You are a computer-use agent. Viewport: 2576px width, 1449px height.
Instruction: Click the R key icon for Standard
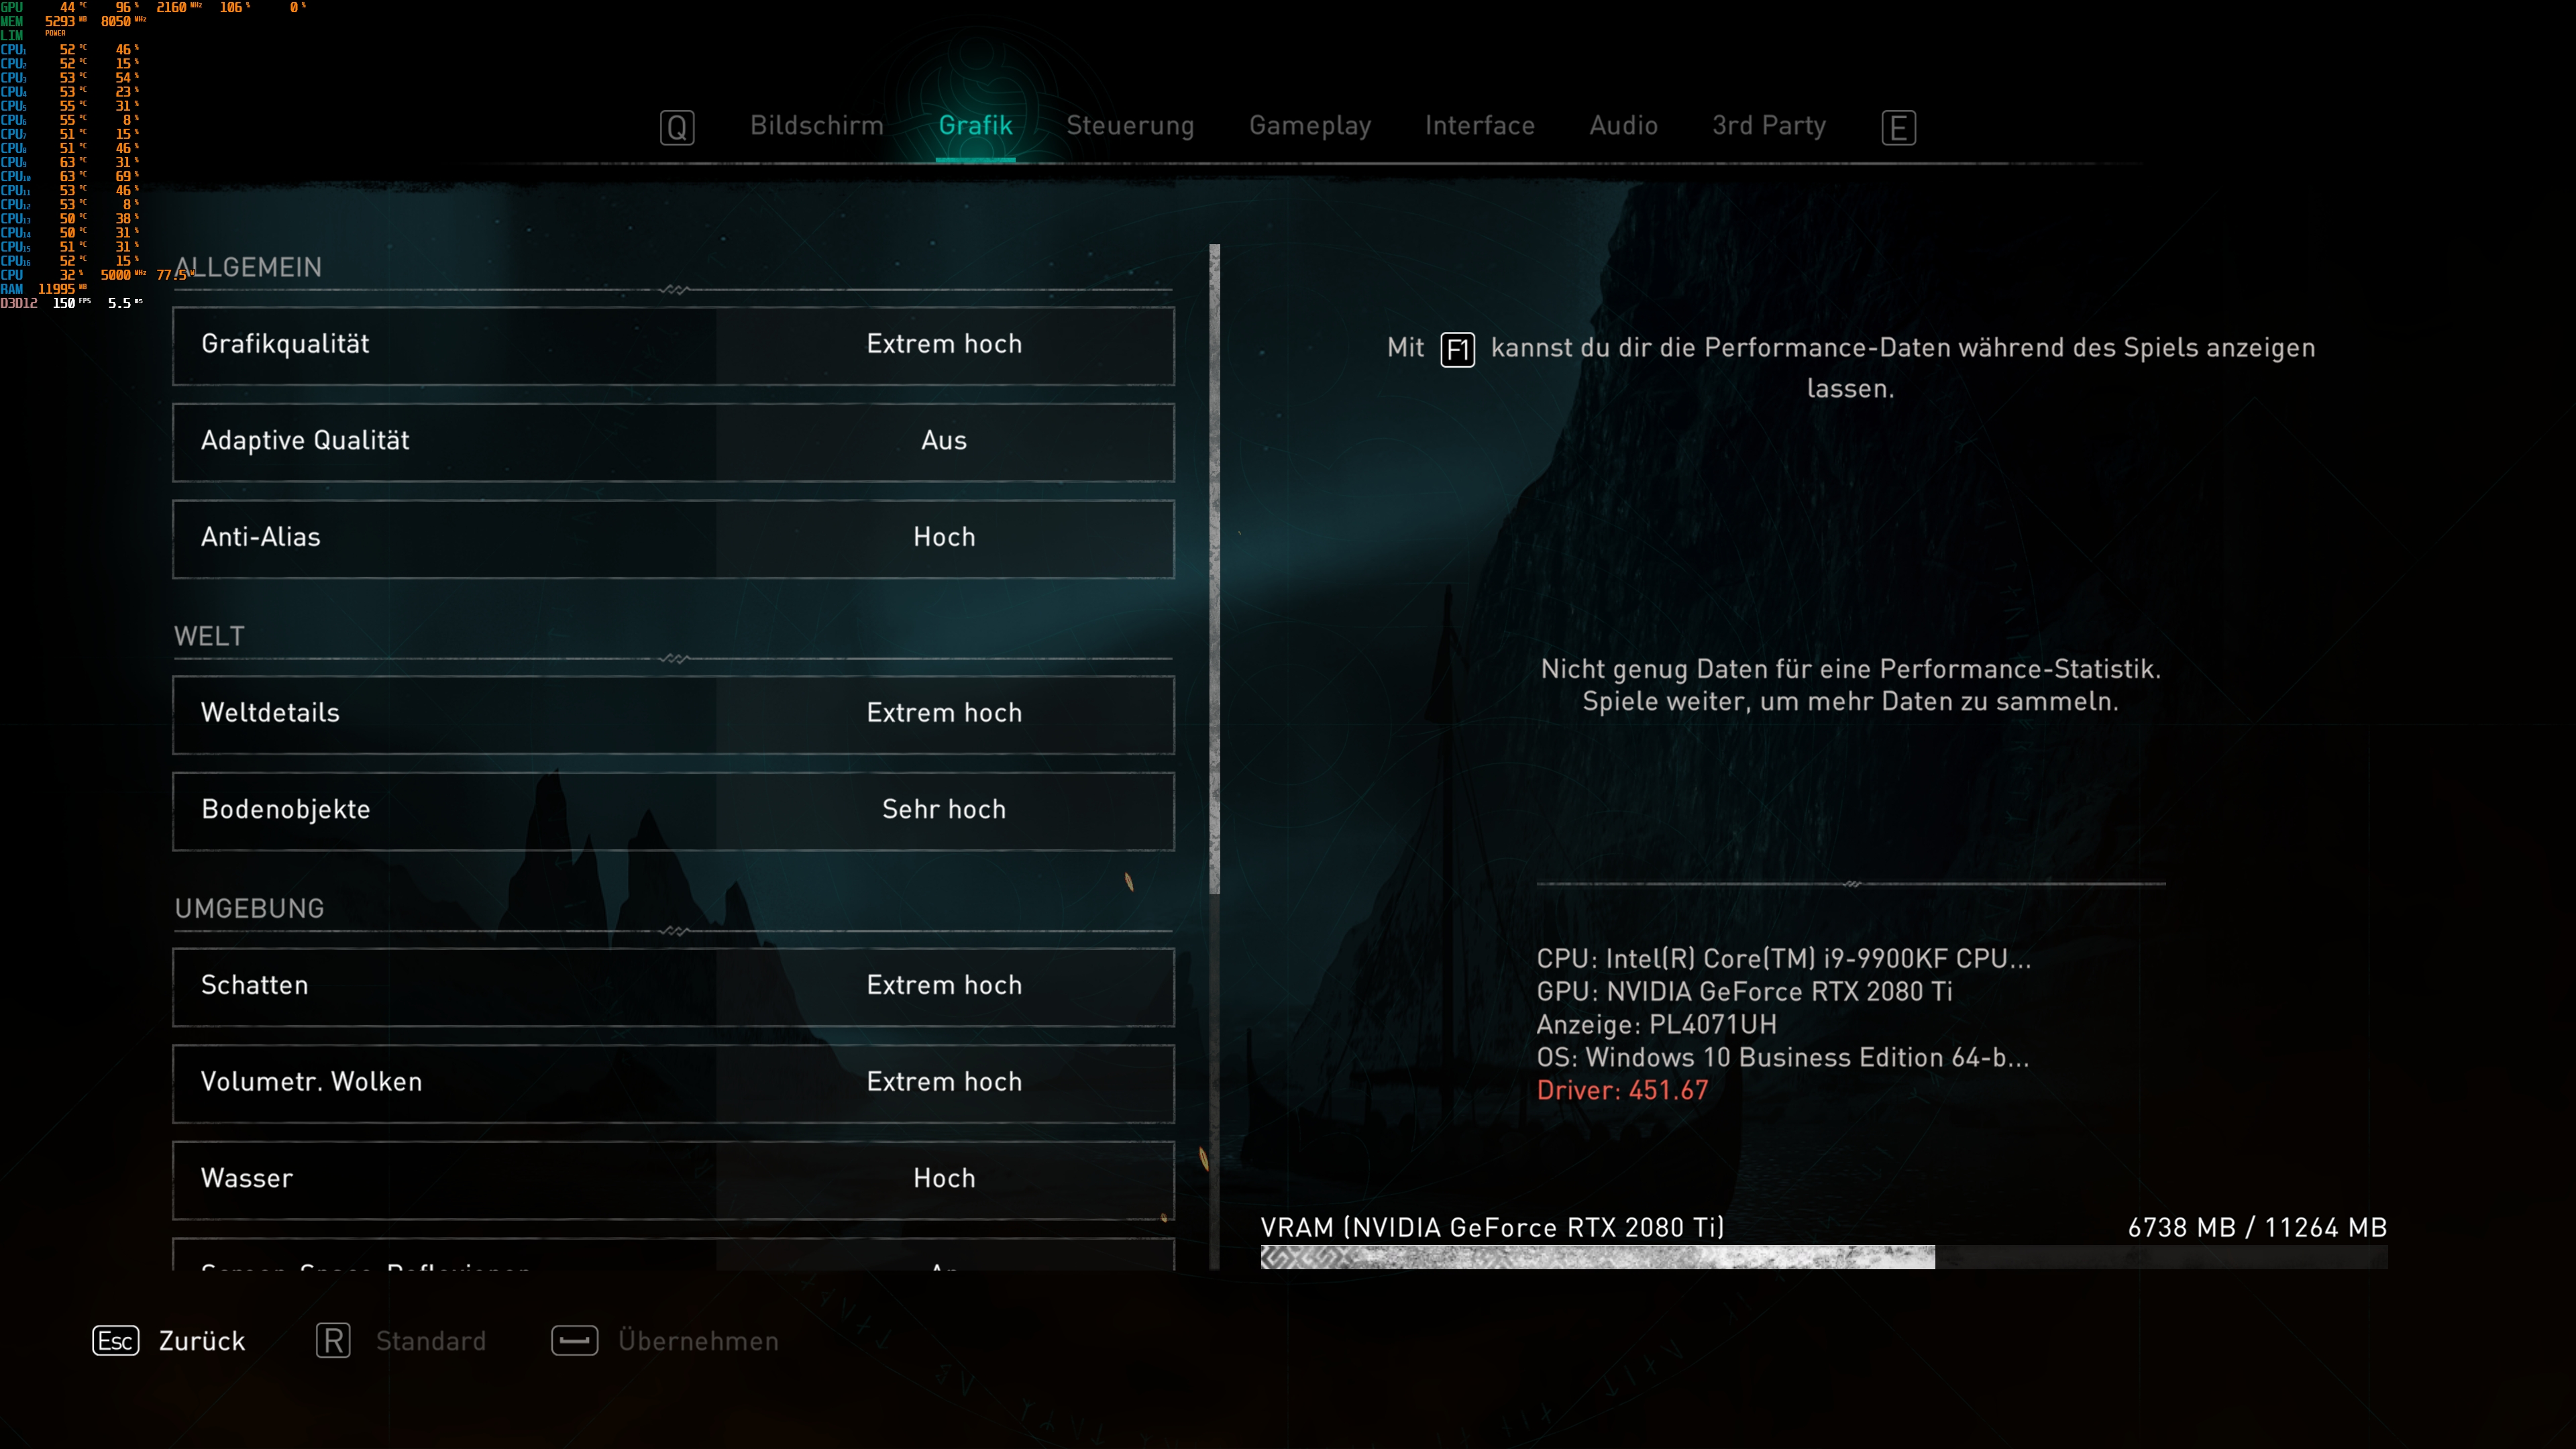pyautogui.click(x=333, y=1341)
